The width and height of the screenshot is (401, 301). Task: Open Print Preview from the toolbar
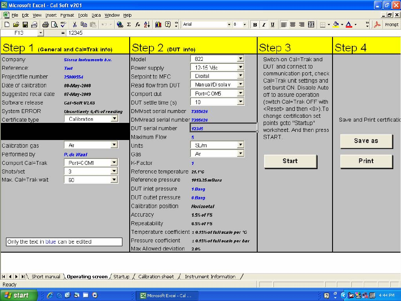click(x=54, y=24)
